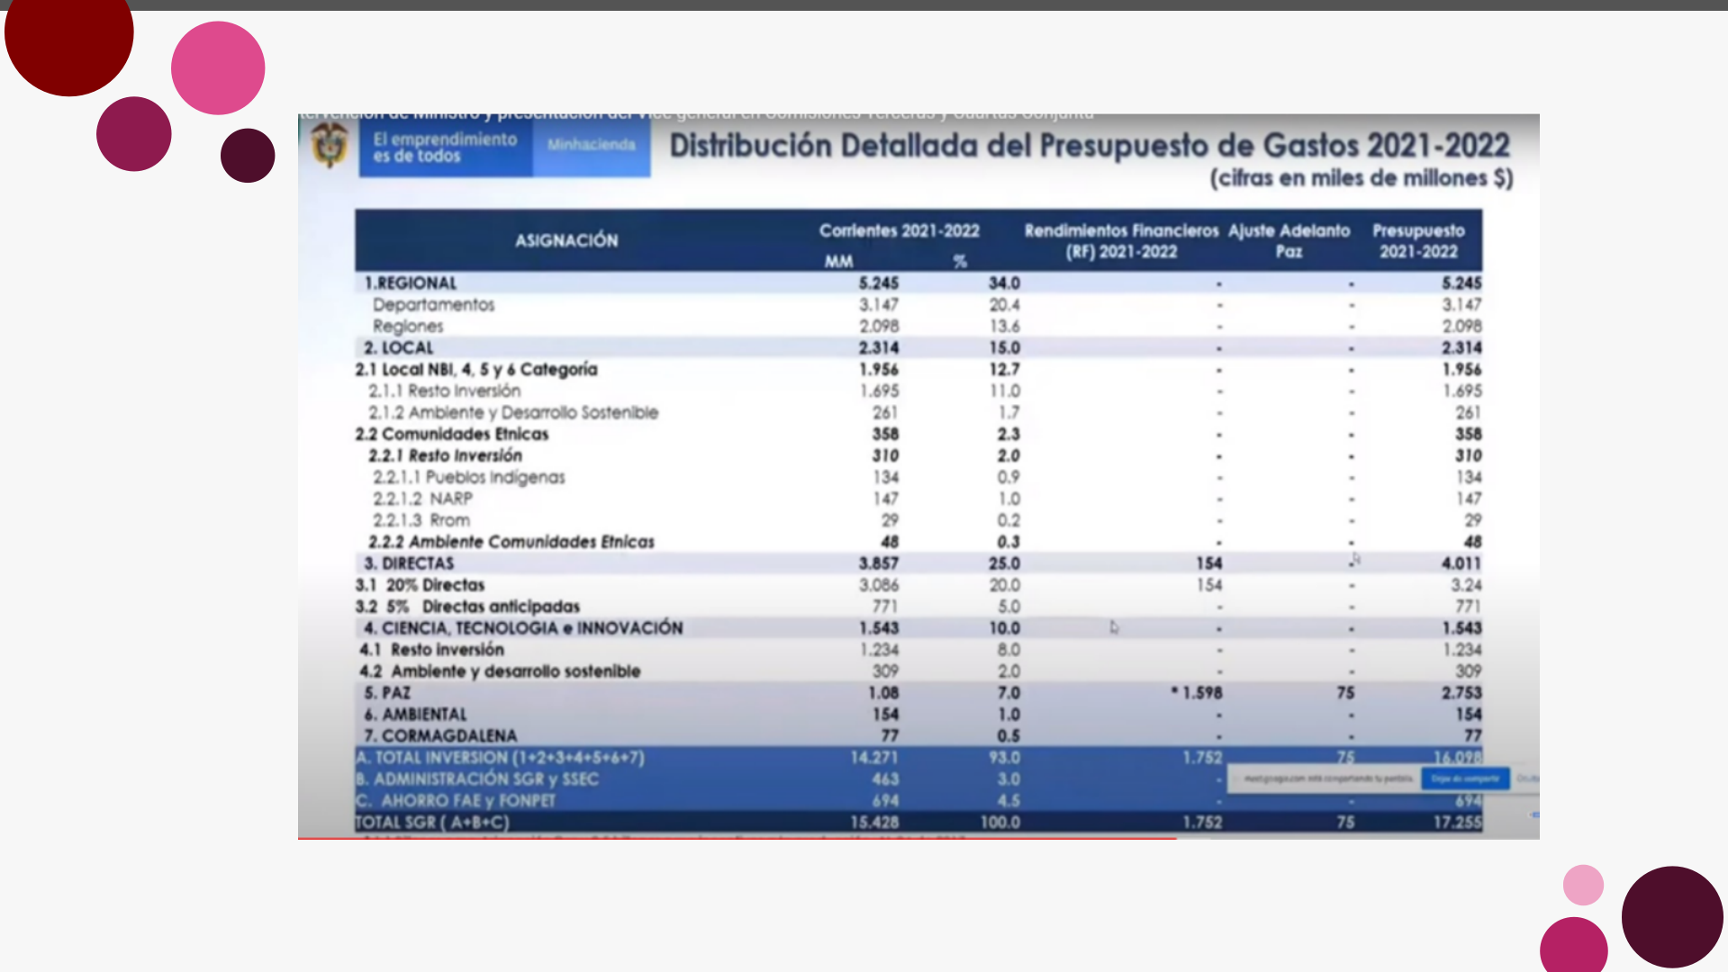Click the '14.271' total inversión value
Viewport: 1728px width, 972px height.
point(874,758)
